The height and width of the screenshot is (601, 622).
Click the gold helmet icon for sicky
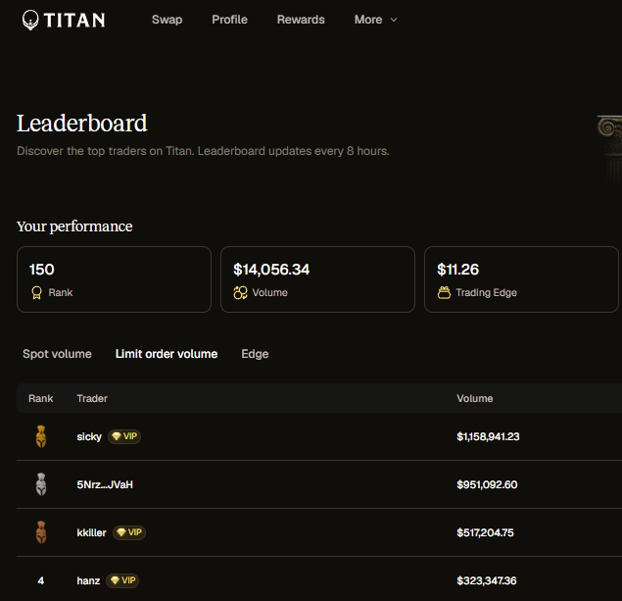coord(41,436)
